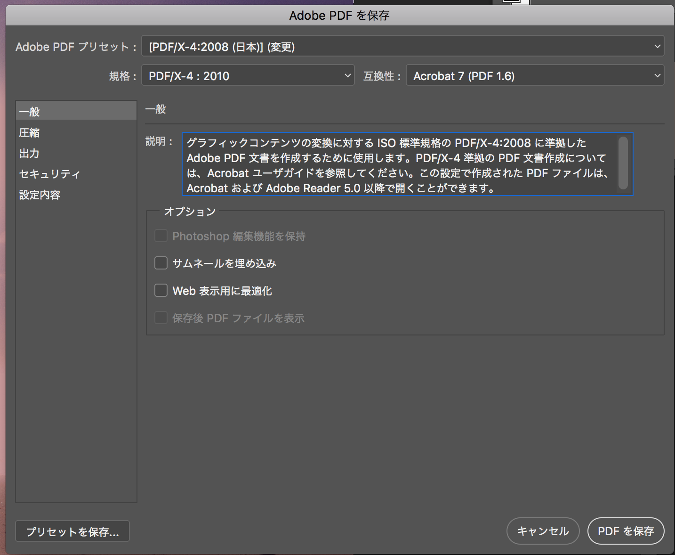
Task: Select the 設定内容 category in sidebar
Action: [x=76, y=195]
